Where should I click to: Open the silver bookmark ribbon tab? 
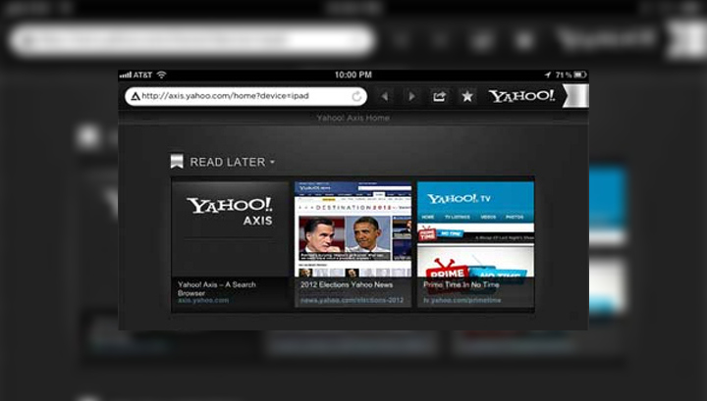[x=575, y=96]
